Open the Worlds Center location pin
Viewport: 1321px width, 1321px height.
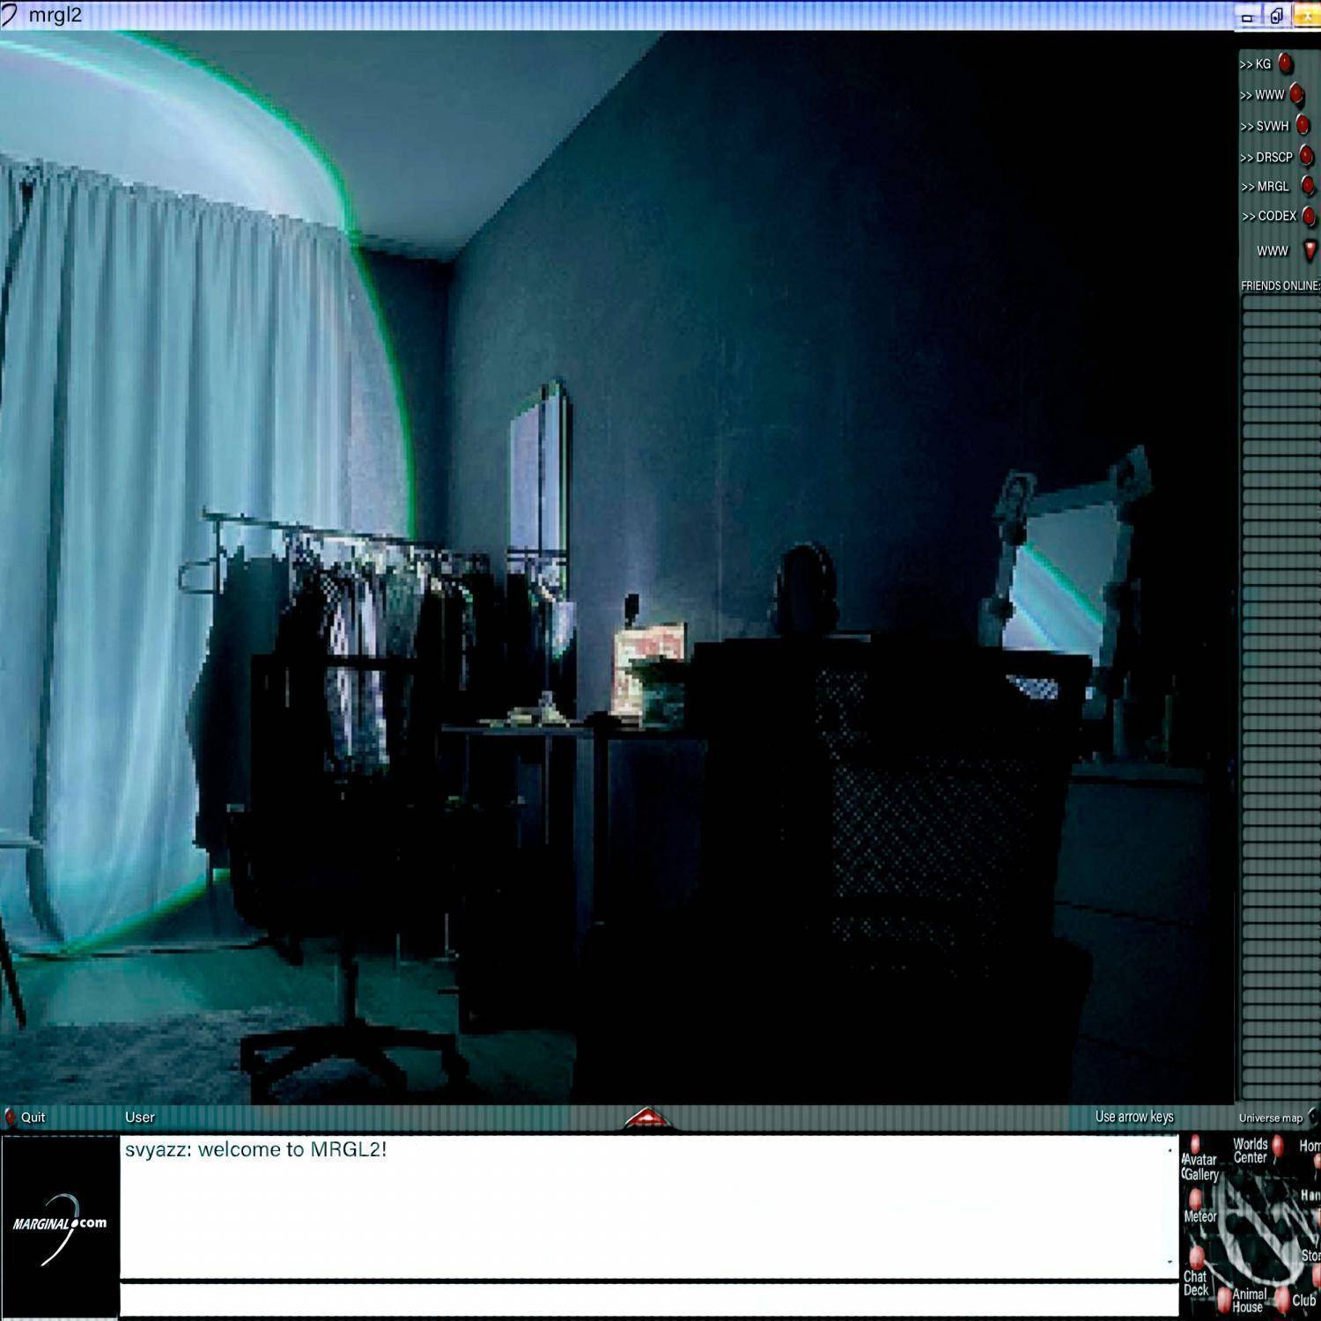click(1278, 1146)
